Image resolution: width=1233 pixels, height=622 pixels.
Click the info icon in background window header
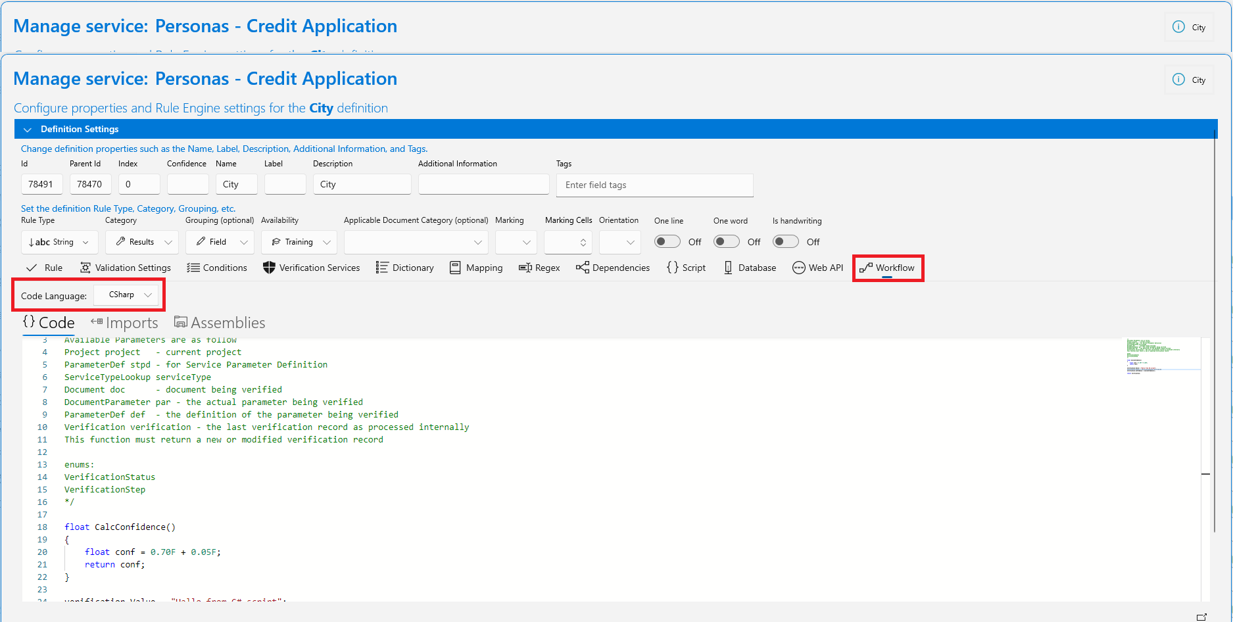[1178, 27]
